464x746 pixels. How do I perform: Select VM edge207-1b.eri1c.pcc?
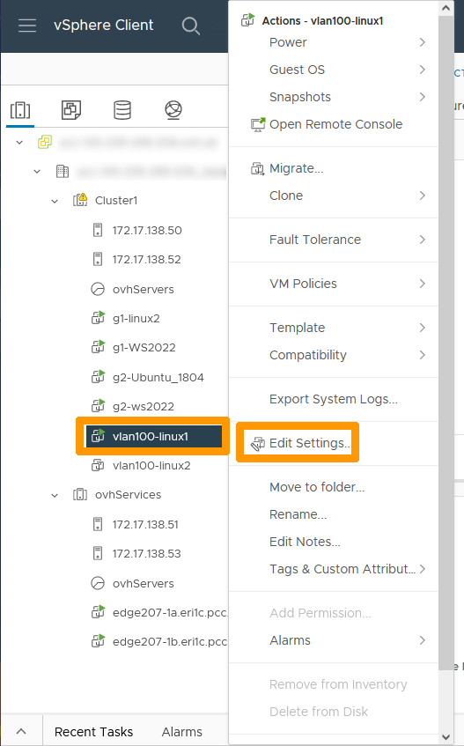pyautogui.click(x=170, y=641)
